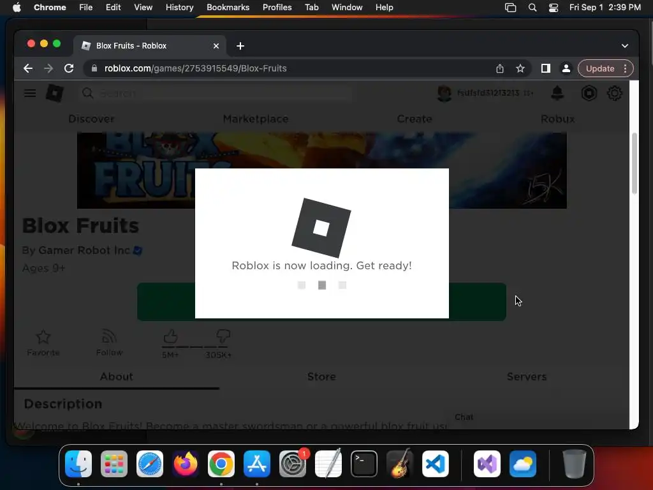
Task: Go forward to next page
Action: tap(48, 68)
